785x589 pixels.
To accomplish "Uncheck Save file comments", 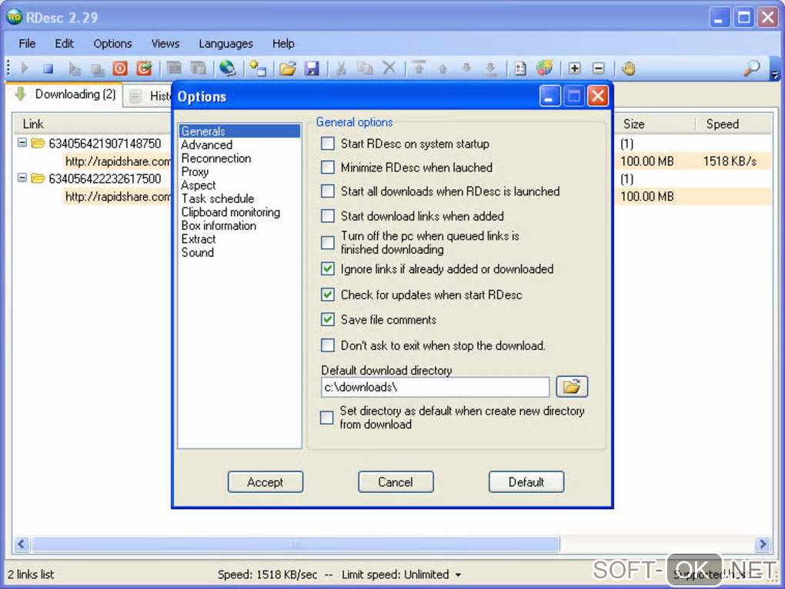I will click(x=328, y=319).
